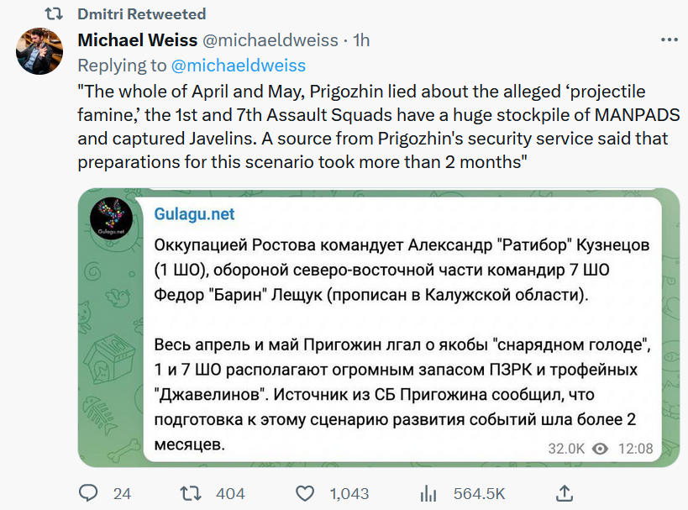The image size is (688, 510).
Task: Click the blue Gulagu.net channel title
Action: [194, 214]
